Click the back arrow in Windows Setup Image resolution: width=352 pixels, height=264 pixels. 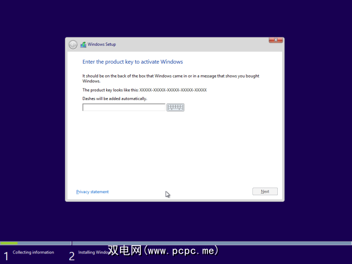(x=73, y=45)
